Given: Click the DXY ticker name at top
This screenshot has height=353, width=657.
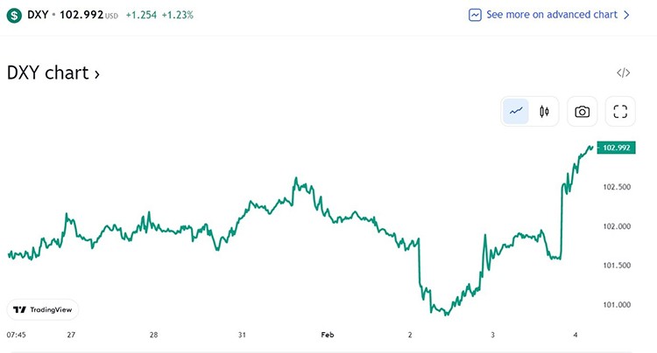Looking at the screenshot, I should pyautogui.click(x=39, y=15).
